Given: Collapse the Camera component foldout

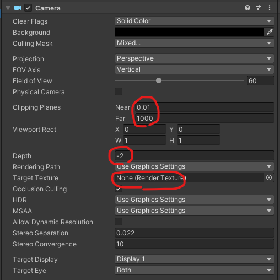Looking at the screenshot, I should (8, 8).
